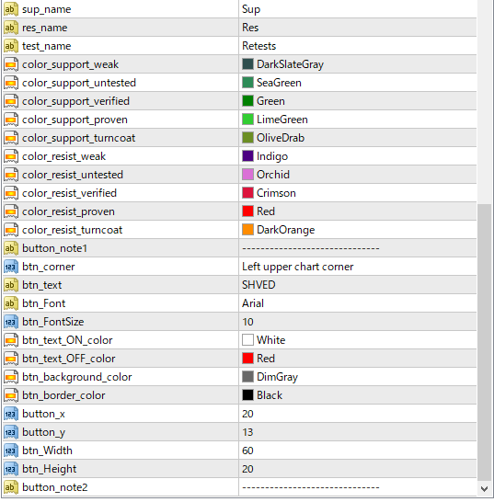
Task: Click the color icon beside color_resist_weak
Action: pyautogui.click(x=10, y=156)
